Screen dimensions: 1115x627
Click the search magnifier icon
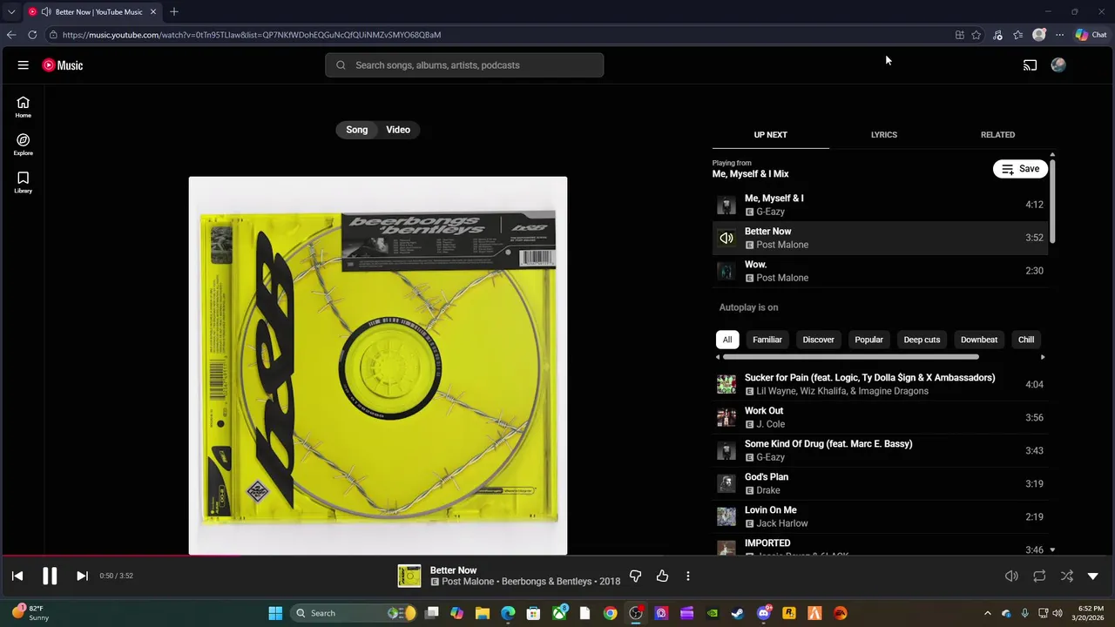[x=341, y=65]
